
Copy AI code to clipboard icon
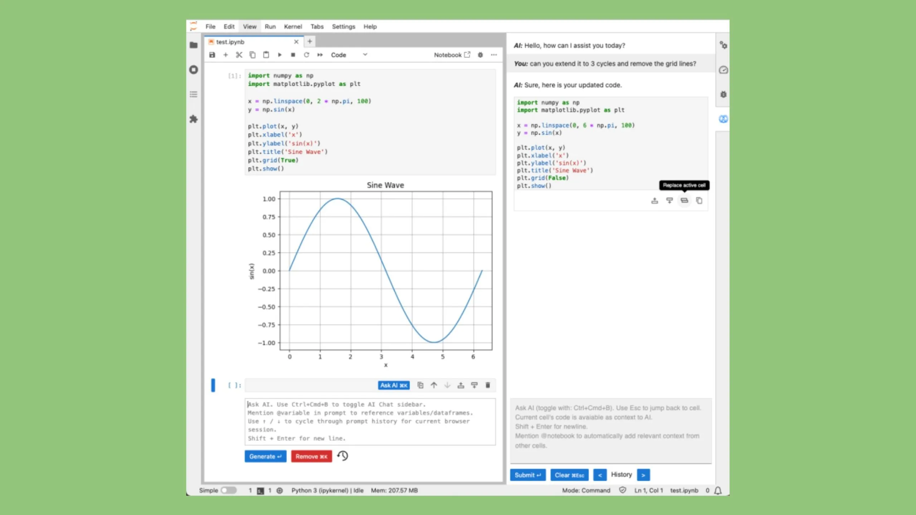coord(699,201)
